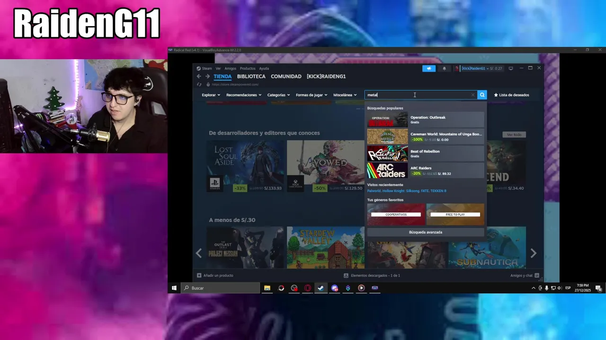Open the COOPERATIVOS genre tile
Viewport: 606px width, 340px height.
[396, 214]
